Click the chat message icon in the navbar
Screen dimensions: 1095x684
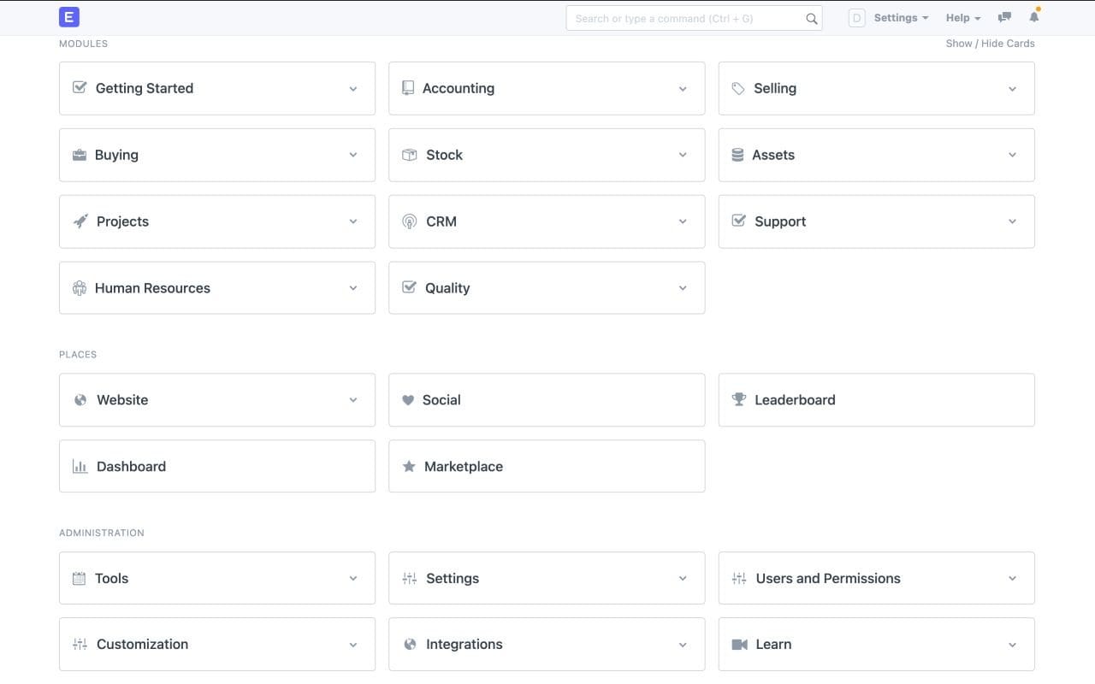click(x=1003, y=17)
